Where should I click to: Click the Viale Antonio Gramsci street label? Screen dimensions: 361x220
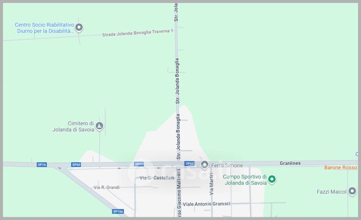pos(207,204)
